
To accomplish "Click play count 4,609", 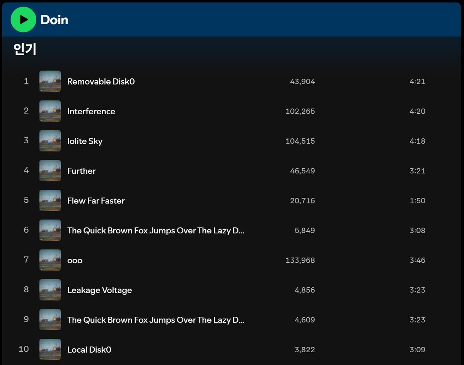I will click(305, 320).
